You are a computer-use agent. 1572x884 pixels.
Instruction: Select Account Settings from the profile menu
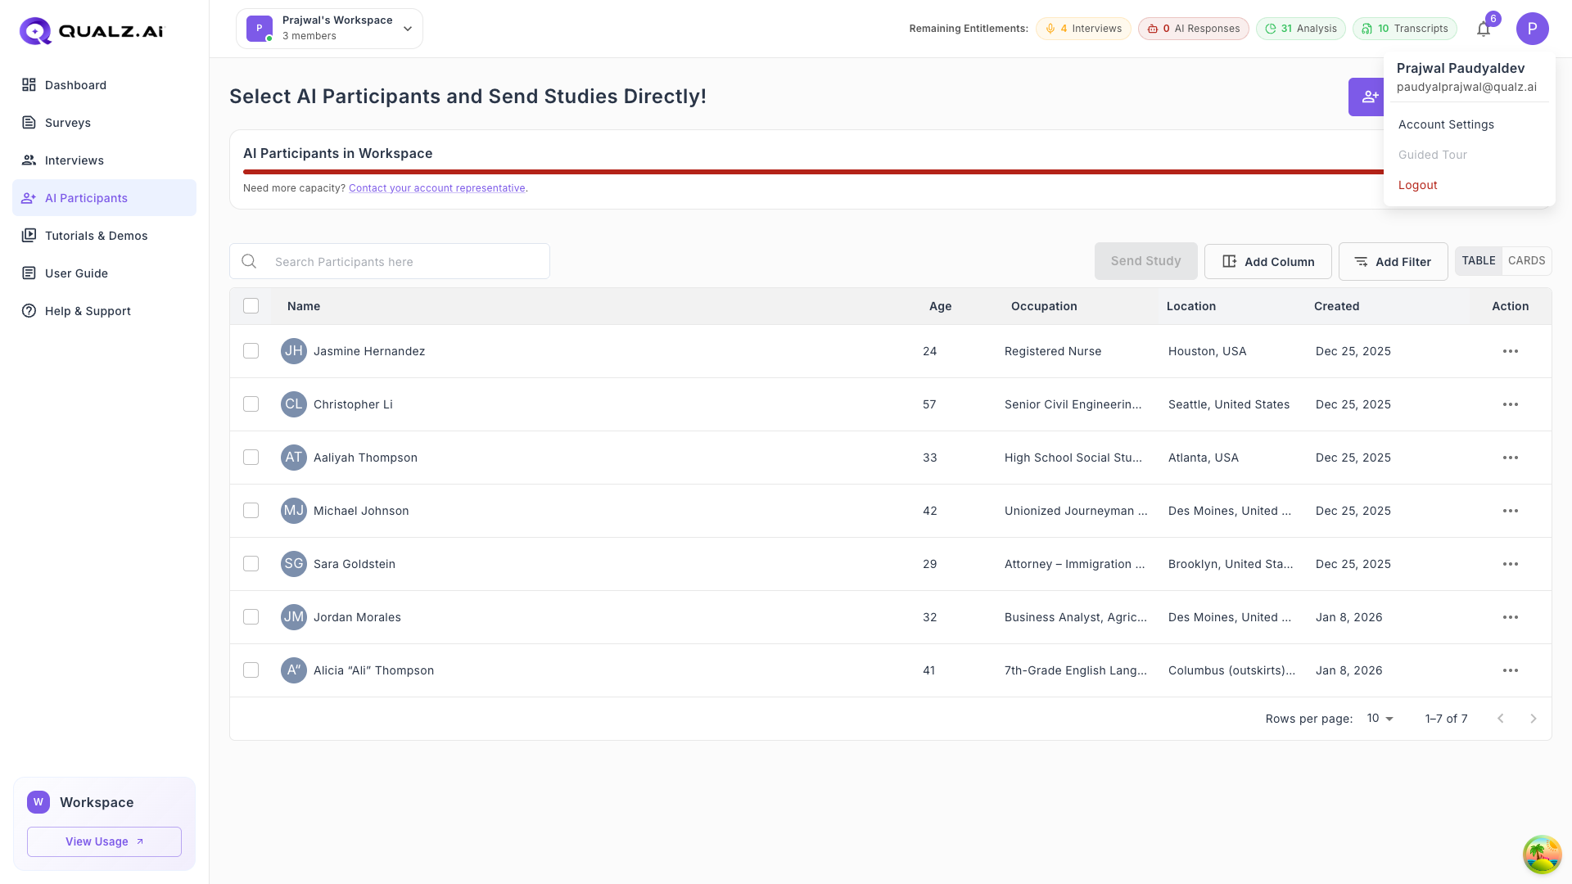click(1446, 124)
